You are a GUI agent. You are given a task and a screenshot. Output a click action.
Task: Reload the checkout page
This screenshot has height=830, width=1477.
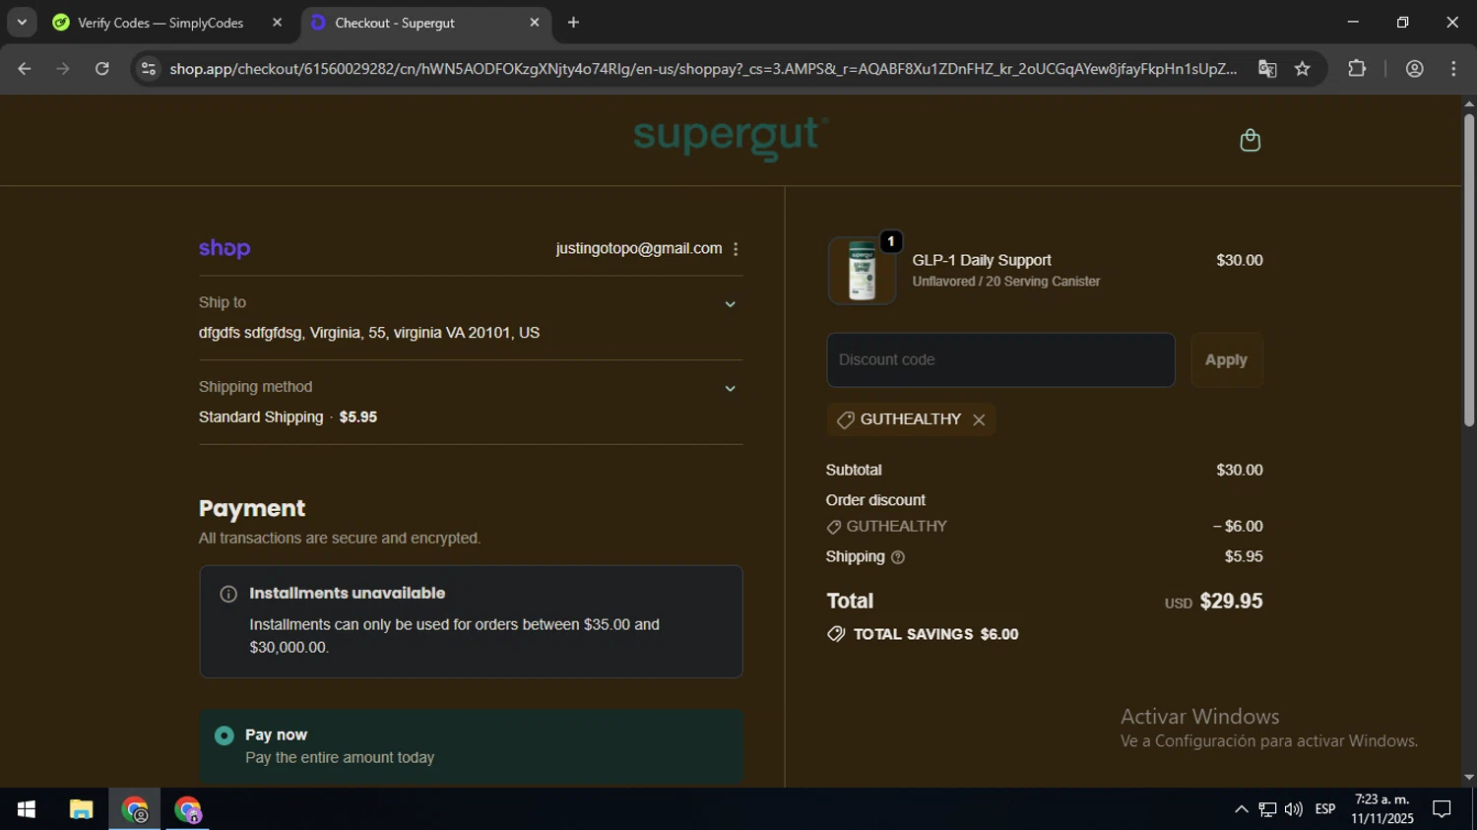click(x=102, y=69)
